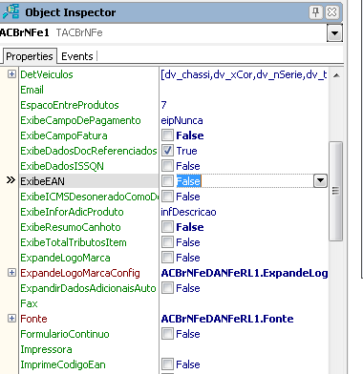Expand the DetVeiculos property

[11, 74]
